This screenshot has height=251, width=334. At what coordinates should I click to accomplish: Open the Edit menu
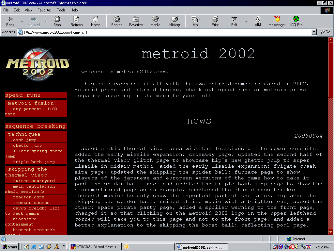17,10
